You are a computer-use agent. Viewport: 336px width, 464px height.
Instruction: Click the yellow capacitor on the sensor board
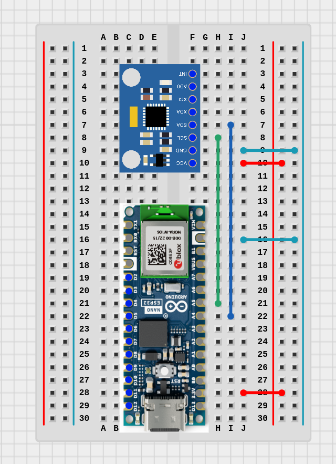(x=133, y=117)
